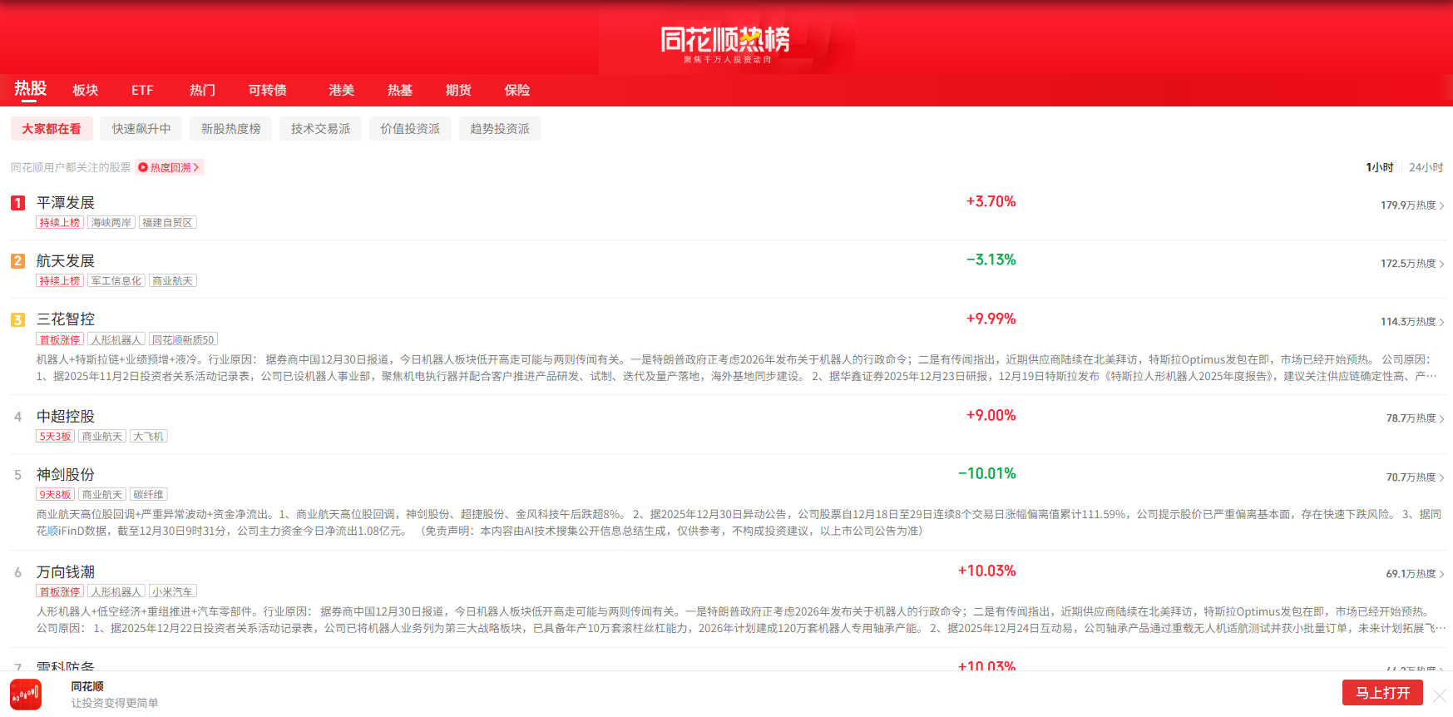Click the 大飞机 tag

(x=149, y=437)
